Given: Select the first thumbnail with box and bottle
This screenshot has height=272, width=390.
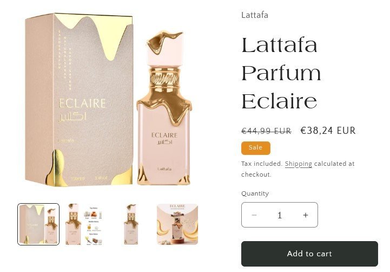Looking at the screenshot, I should (x=38, y=224).
